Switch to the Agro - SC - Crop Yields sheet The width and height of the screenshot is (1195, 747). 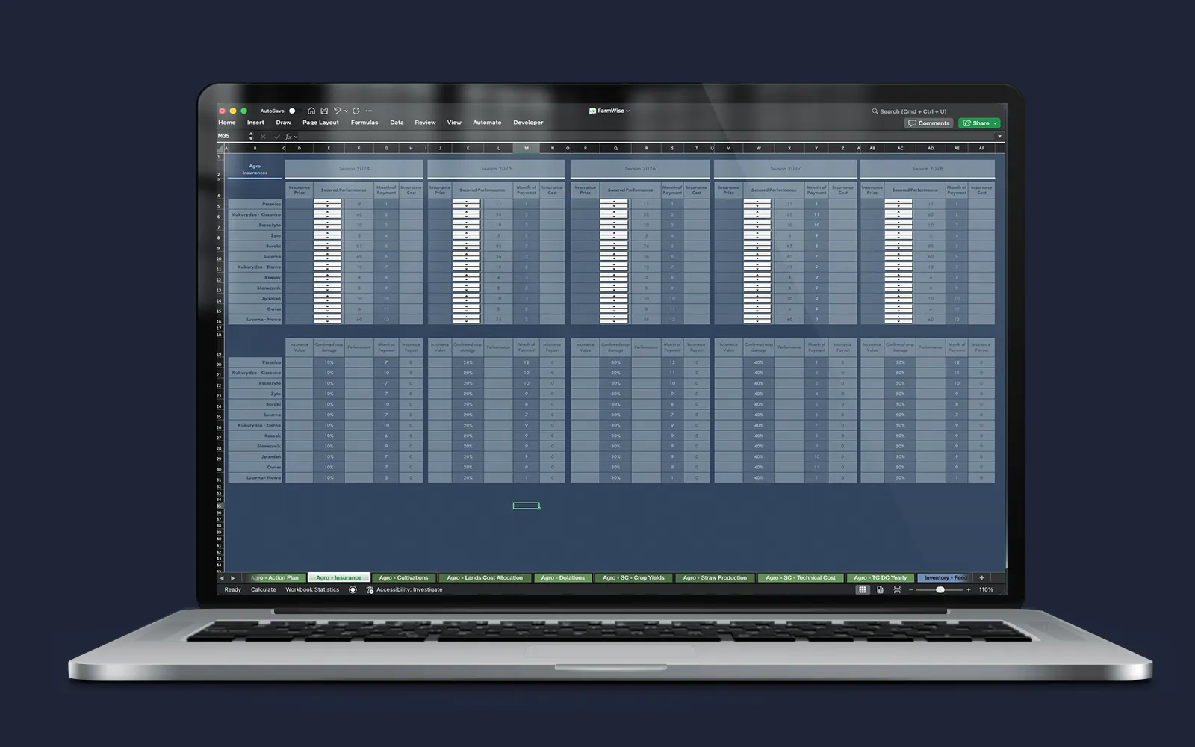coord(633,577)
